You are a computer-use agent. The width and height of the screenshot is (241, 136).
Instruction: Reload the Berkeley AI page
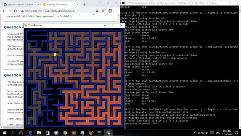click(15, 11)
